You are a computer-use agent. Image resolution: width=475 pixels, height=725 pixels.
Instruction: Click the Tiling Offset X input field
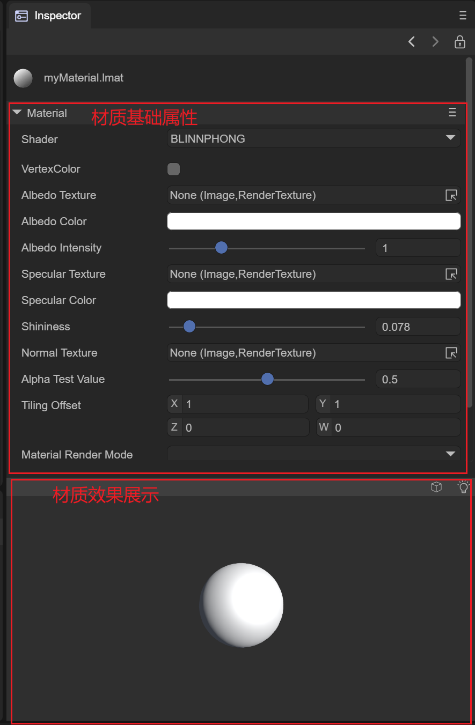point(245,404)
